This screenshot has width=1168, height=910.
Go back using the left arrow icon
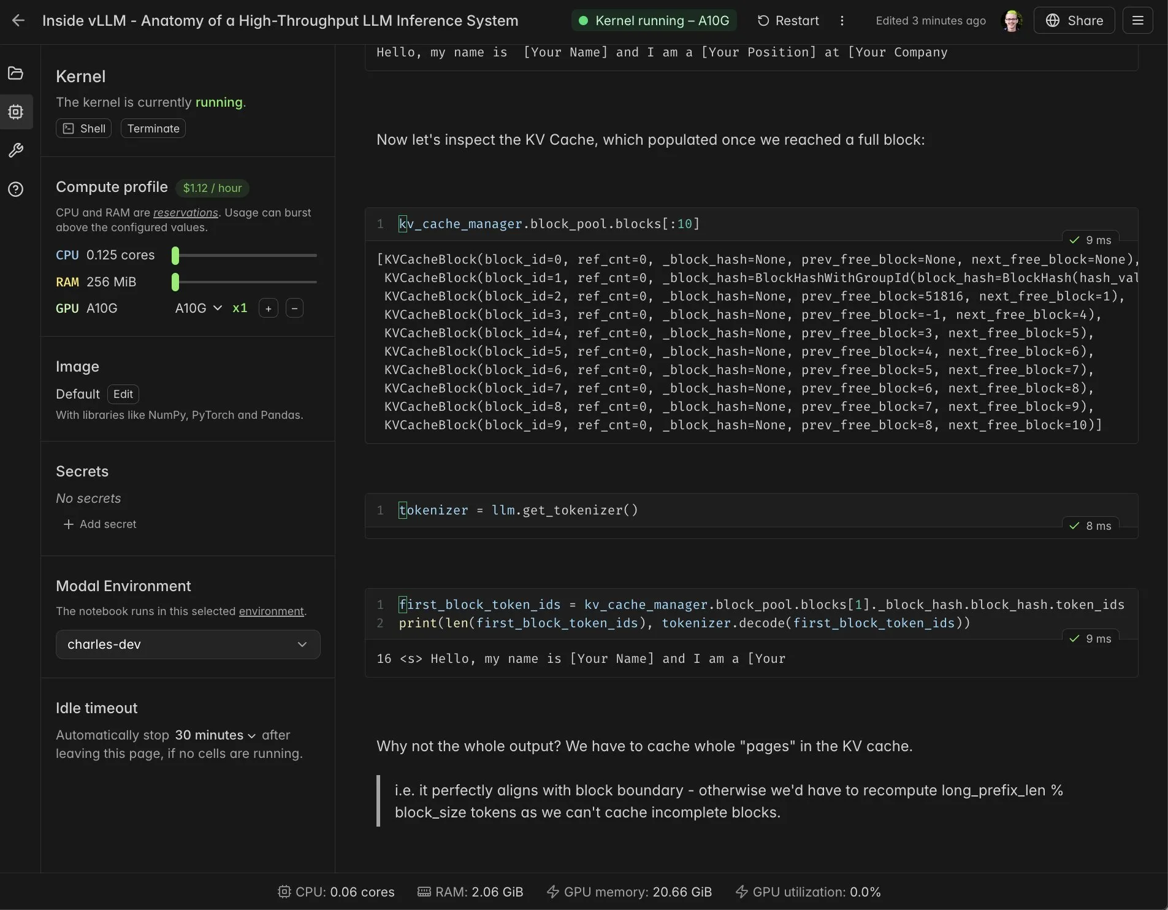(18, 20)
